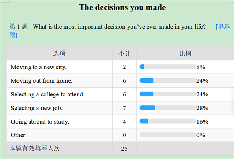Screen dimensions: 234x159
Task: Click the 本题有效填写人次 label
Action: click(35, 148)
